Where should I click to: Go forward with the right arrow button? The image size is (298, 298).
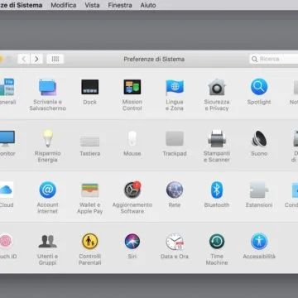[36, 59]
